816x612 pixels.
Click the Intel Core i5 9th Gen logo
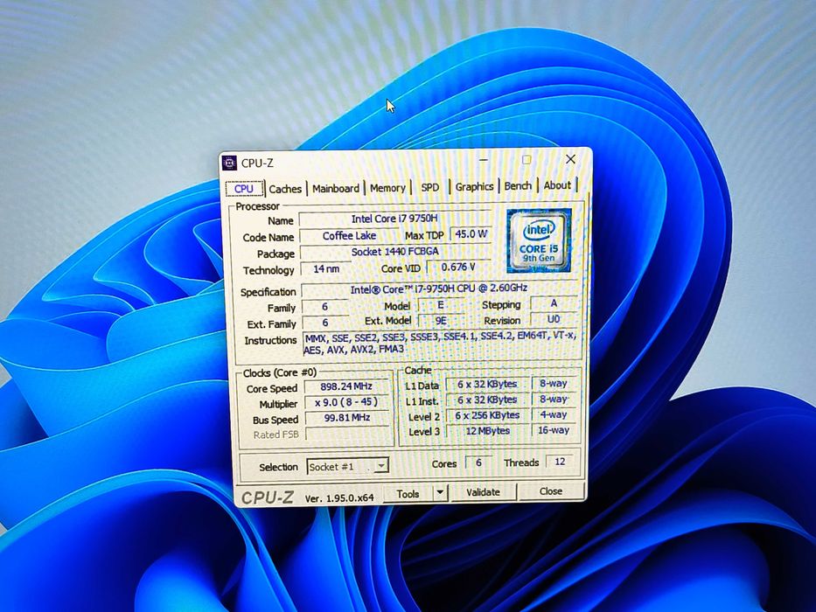click(x=539, y=240)
